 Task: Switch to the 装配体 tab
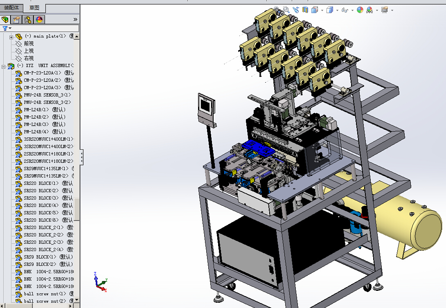tap(11, 8)
